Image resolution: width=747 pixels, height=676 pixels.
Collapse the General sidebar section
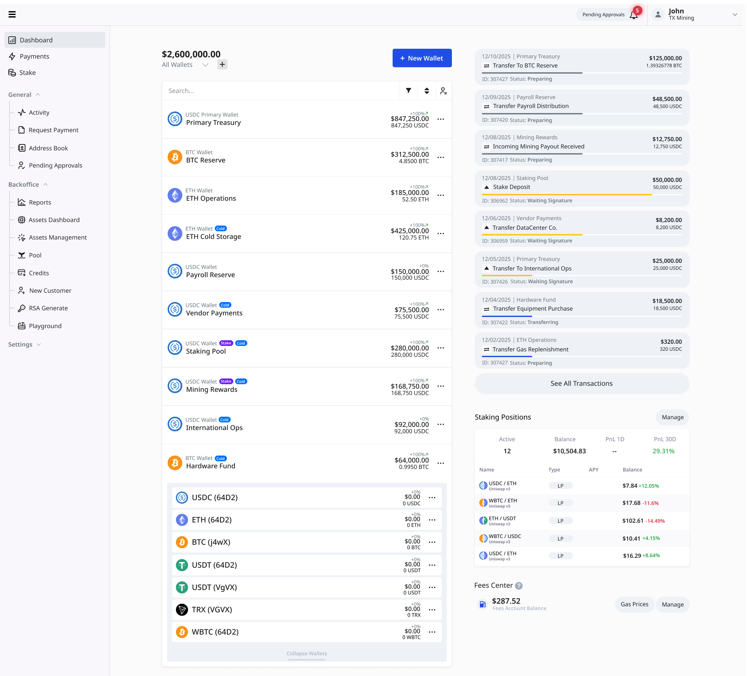click(38, 95)
